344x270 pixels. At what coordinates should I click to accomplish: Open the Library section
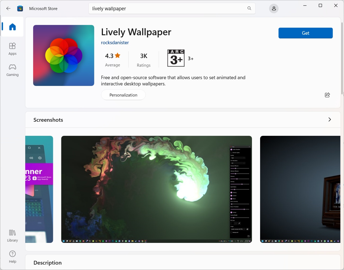coord(12,236)
